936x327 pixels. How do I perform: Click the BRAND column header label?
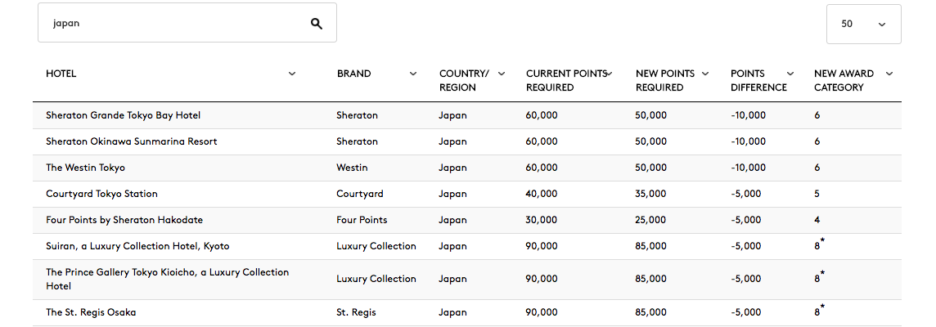[x=354, y=74]
